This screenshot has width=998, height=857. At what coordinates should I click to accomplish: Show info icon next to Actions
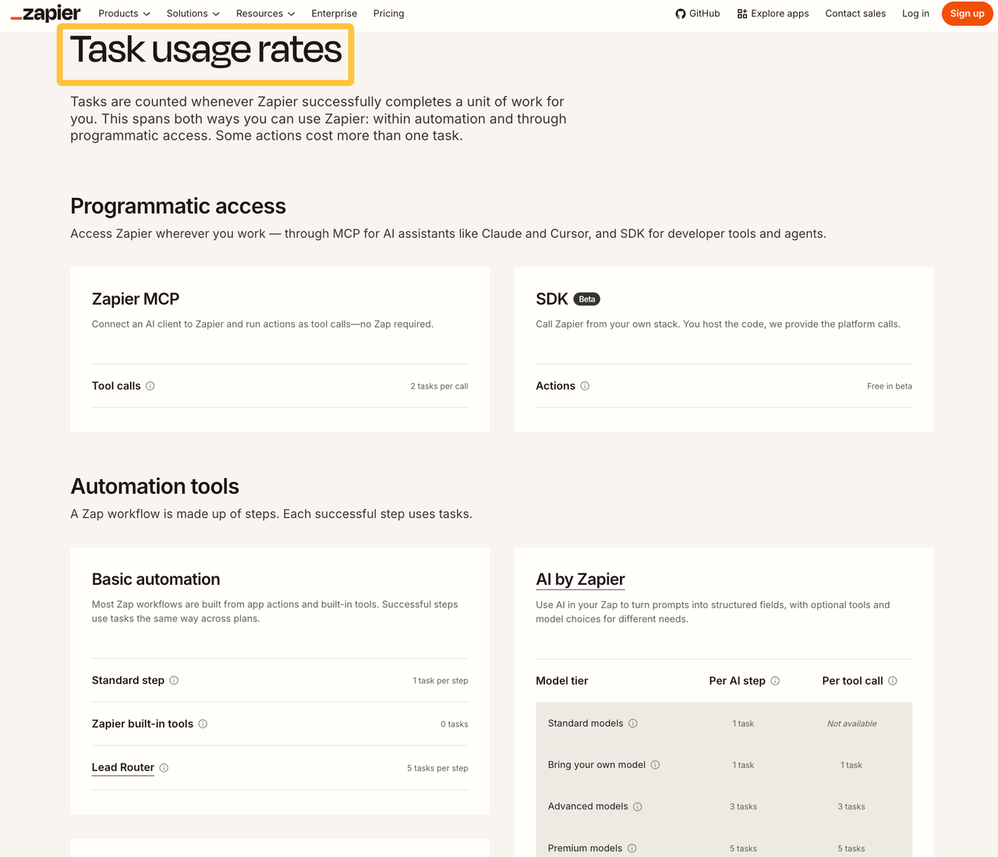coord(585,386)
